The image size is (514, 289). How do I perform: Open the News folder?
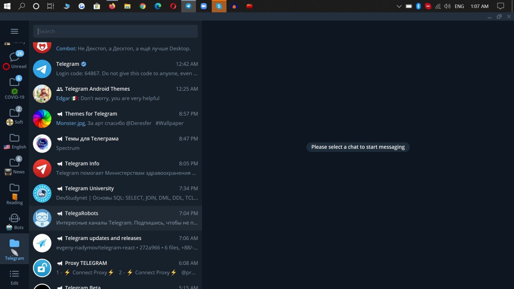click(14, 166)
